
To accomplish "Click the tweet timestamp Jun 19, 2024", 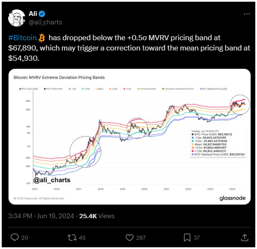I will 56,216.
